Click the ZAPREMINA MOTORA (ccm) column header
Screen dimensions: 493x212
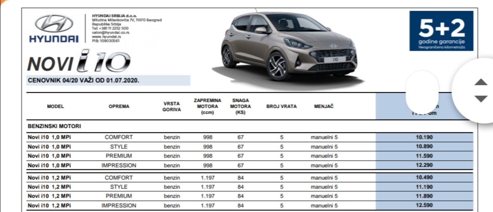tap(208, 107)
